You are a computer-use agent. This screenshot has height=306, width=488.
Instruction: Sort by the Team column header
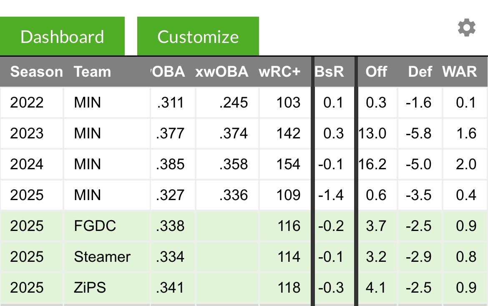coord(92,72)
